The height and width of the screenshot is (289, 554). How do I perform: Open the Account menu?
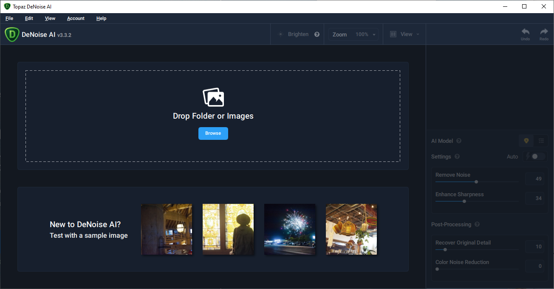click(x=76, y=18)
